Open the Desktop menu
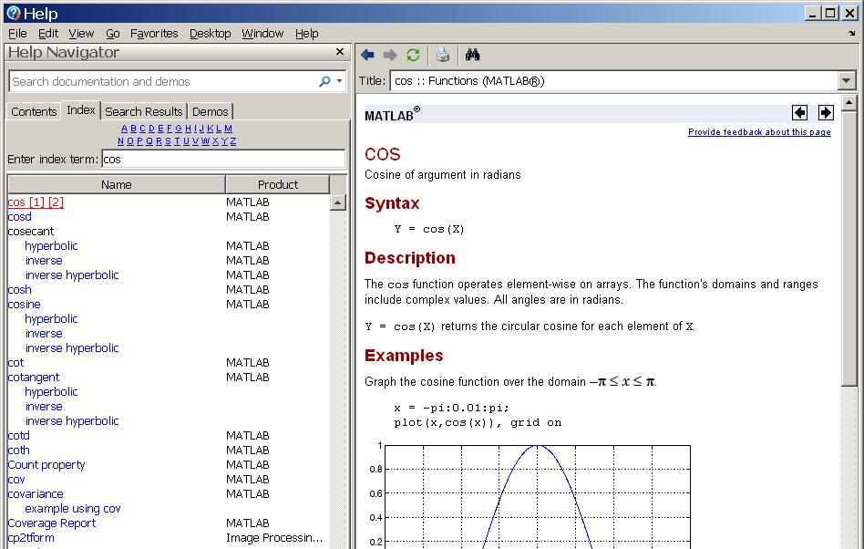The width and height of the screenshot is (864, 549). click(x=210, y=34)
